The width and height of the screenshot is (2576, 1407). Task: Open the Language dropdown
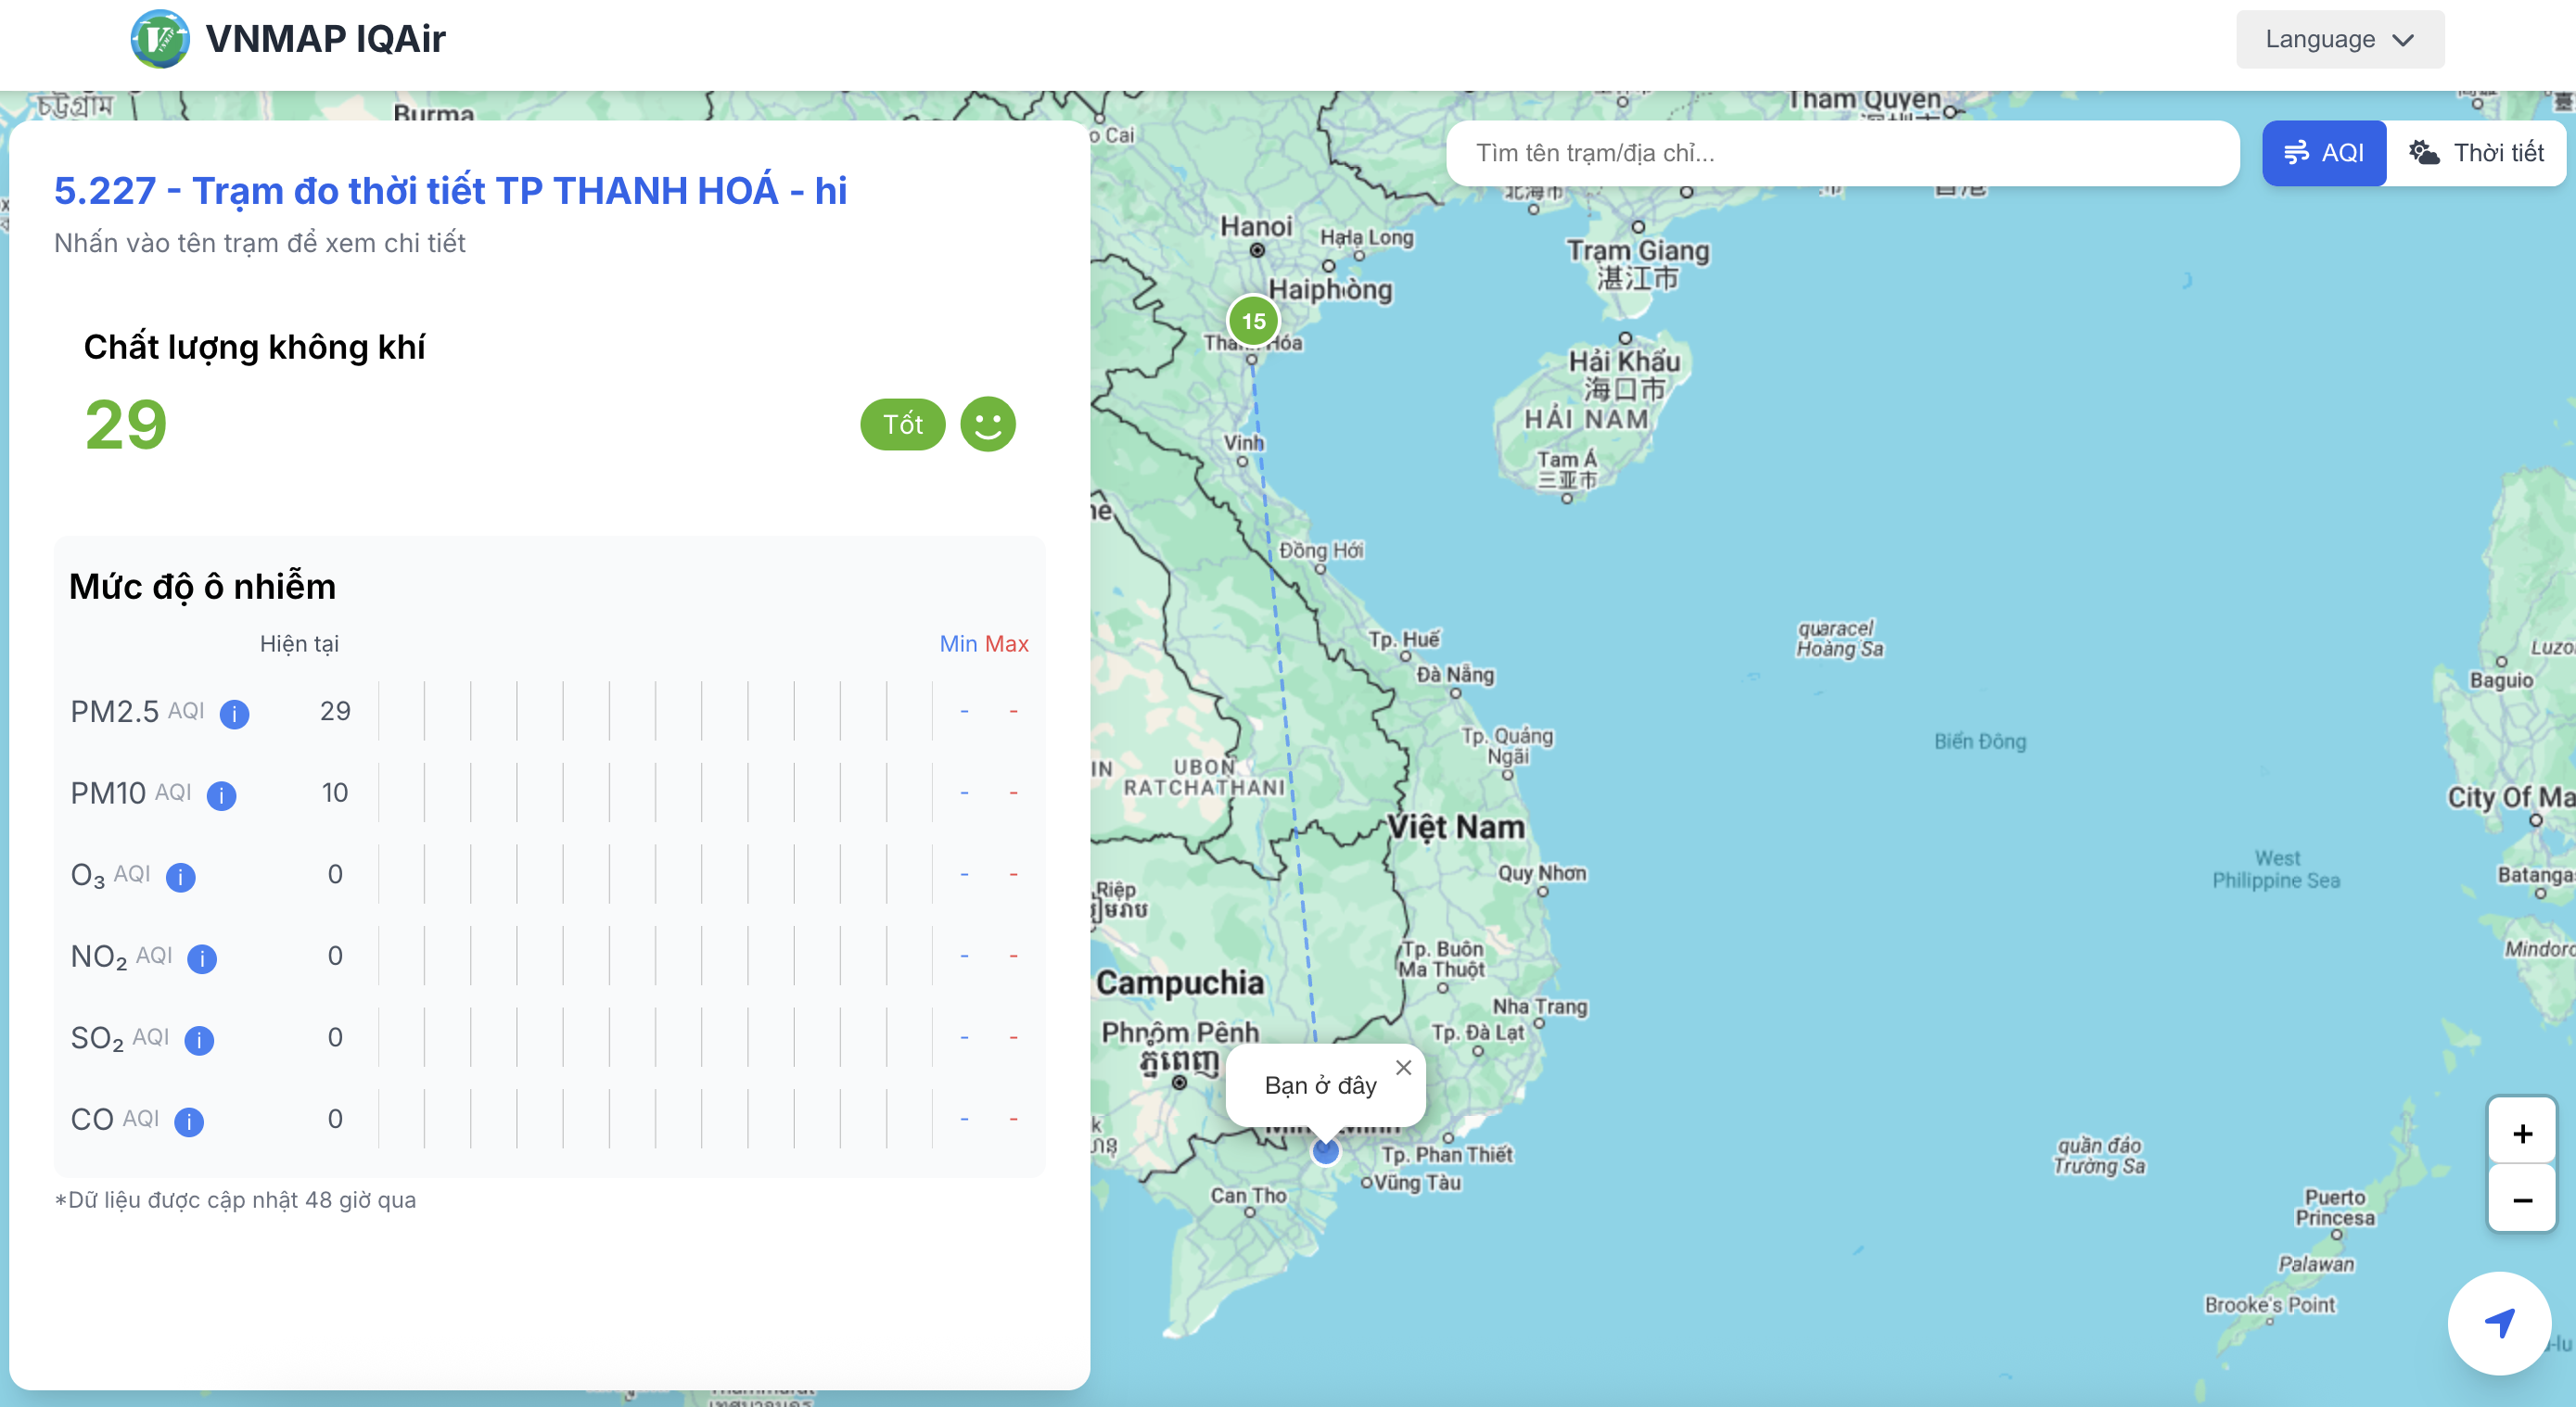coord(2339,39)
